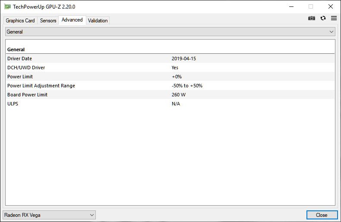The width and height of the screenshot is (341, 222).
Task: Click the 2019-04-15 driver date value
Action: click(184, 59)
